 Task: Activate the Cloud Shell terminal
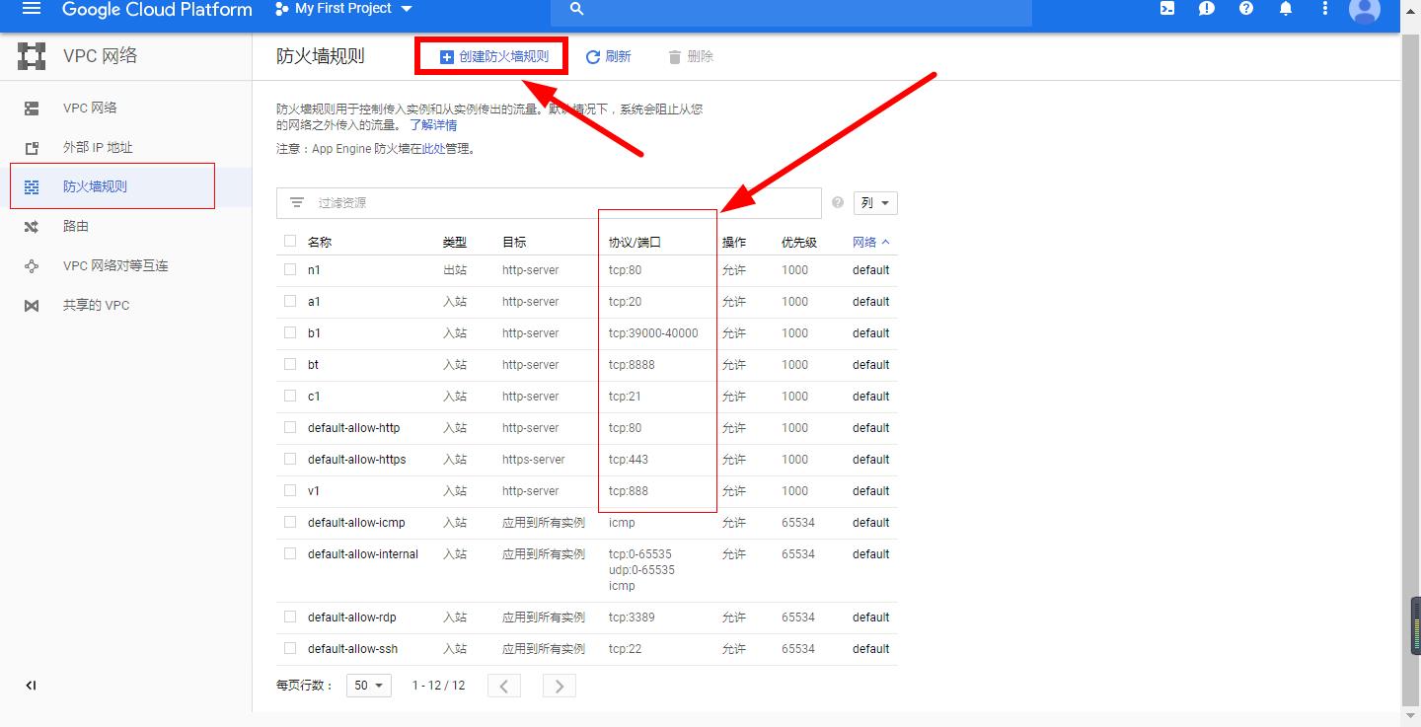click(x=1167, y=9)
